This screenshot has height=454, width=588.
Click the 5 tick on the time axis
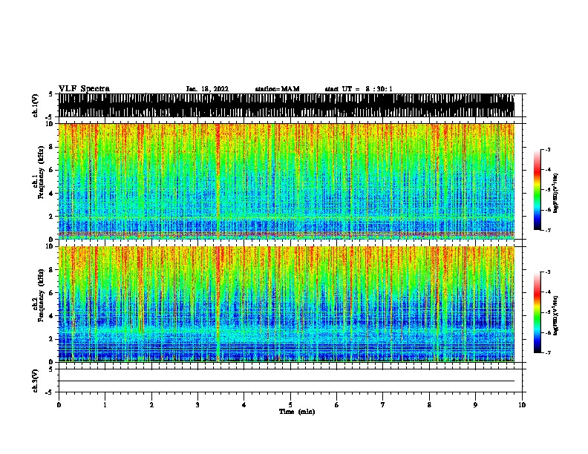click(290, 405)
